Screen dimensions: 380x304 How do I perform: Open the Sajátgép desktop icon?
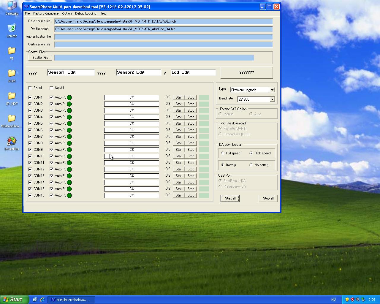12,8
